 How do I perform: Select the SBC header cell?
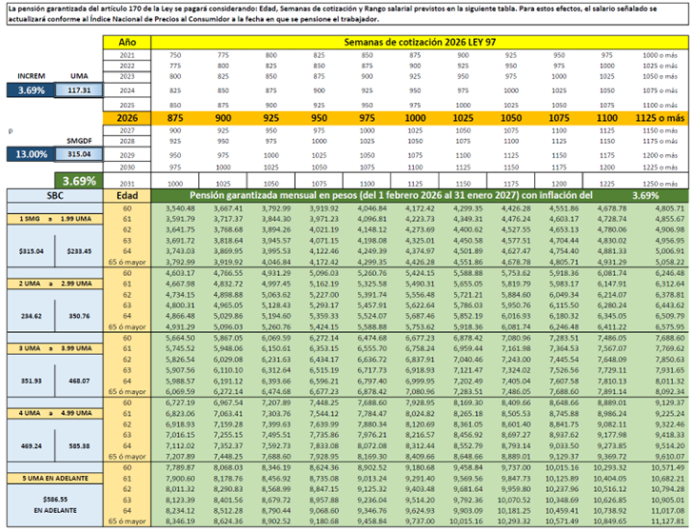[55, 196]
